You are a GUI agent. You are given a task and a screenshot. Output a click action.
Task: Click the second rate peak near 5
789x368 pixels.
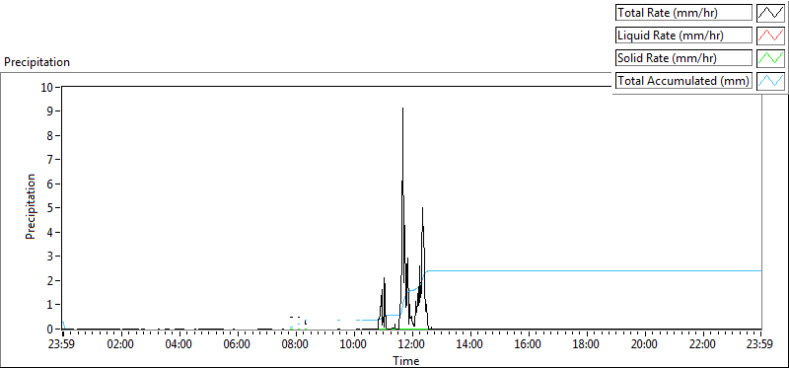(x=423, y=208)
